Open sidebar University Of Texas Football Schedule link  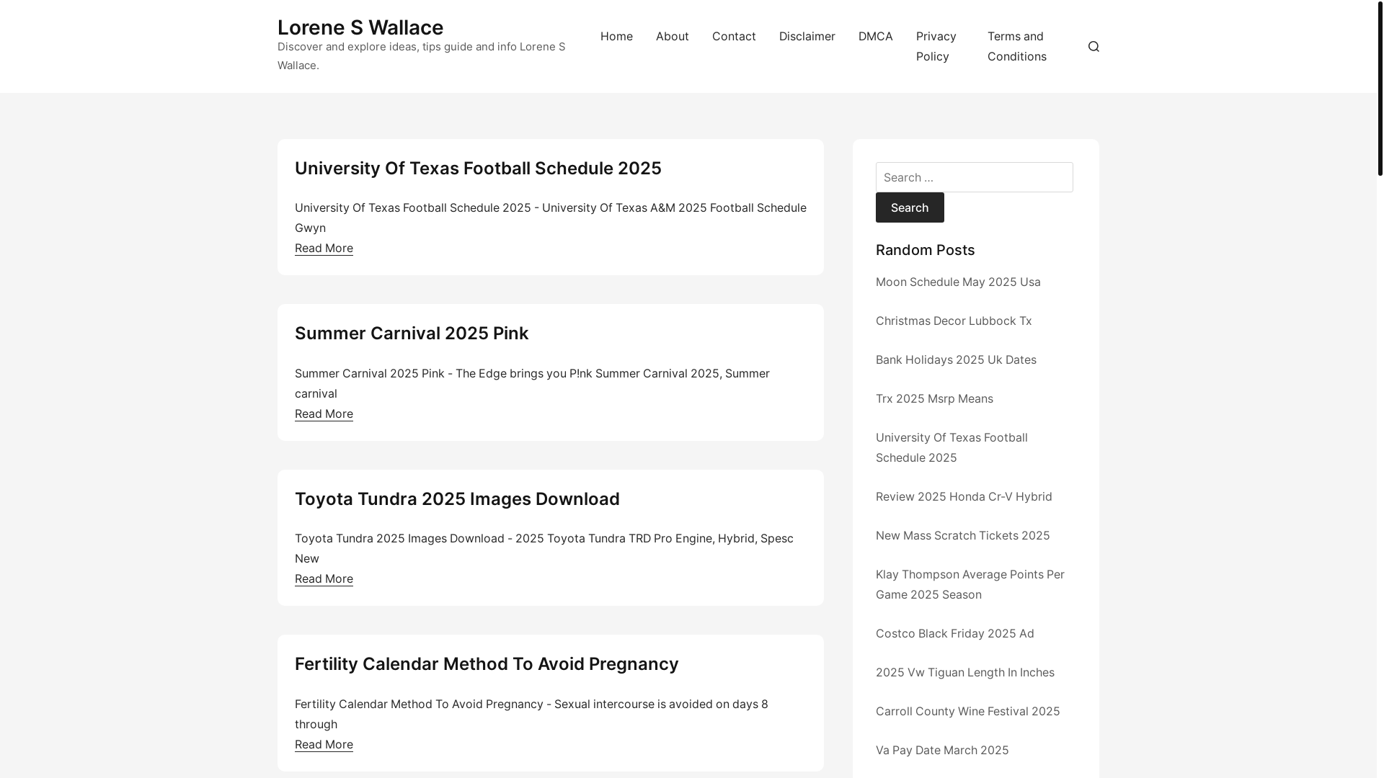[951, 447]
